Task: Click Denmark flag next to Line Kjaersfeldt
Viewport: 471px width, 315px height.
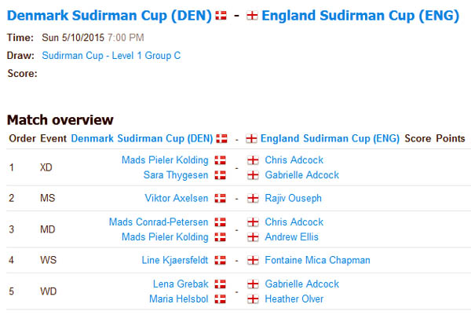Action: tap(220, 260)
